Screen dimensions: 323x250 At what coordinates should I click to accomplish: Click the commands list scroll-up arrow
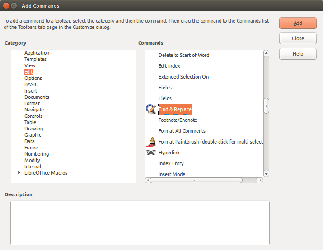pyautogui.click(x=266, y=53)
